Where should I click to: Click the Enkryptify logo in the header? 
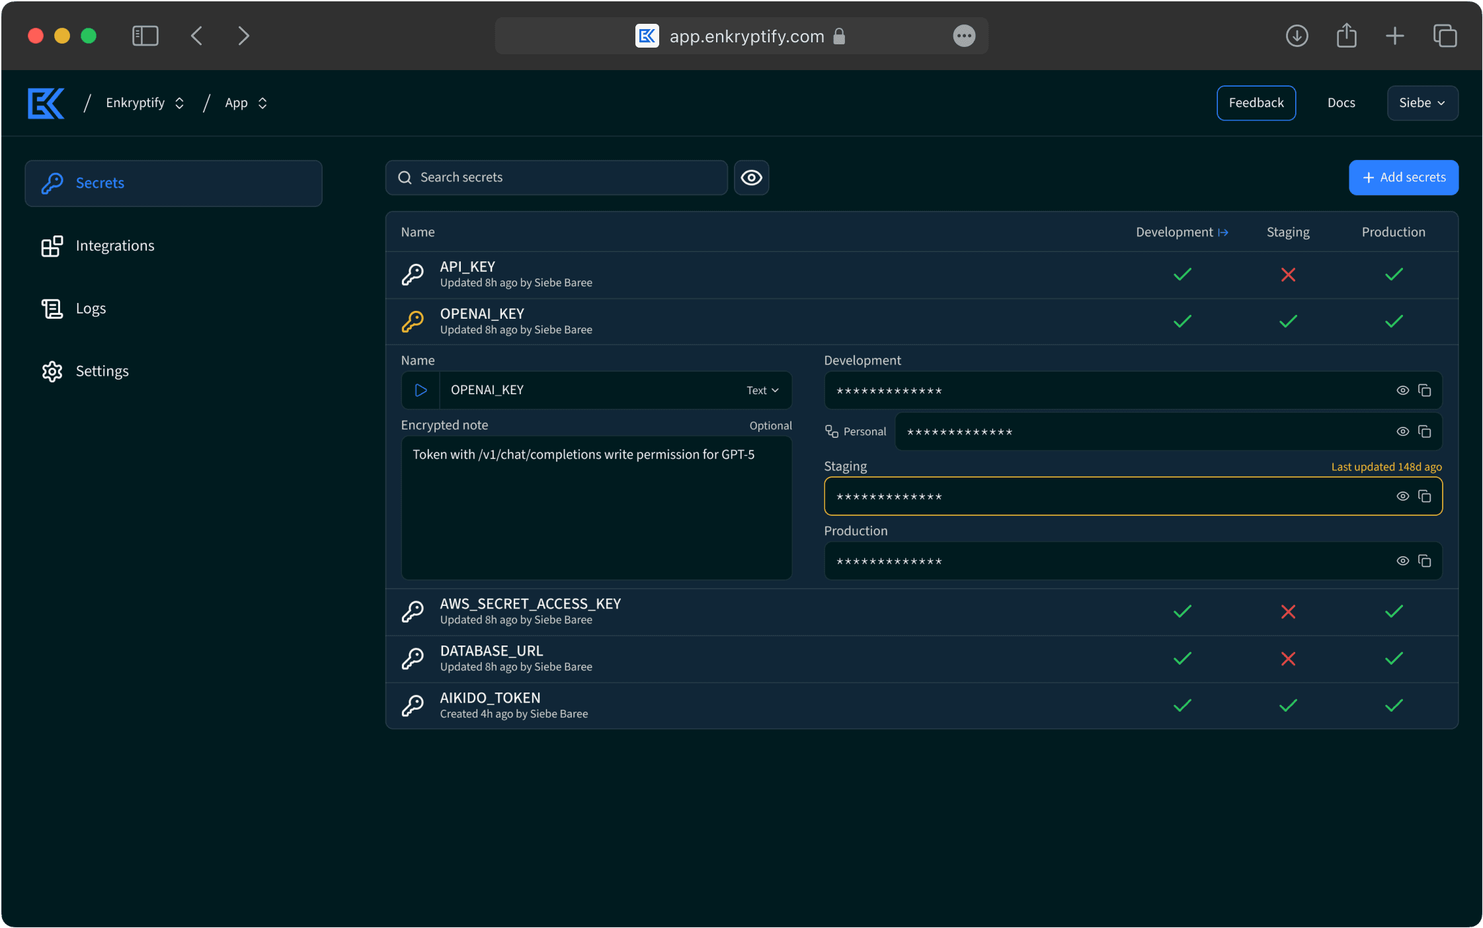[x=45, y=103]
